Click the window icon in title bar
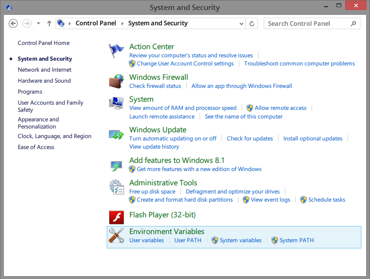The width and height of the screenshot is (370, 279). pos(9,8)
